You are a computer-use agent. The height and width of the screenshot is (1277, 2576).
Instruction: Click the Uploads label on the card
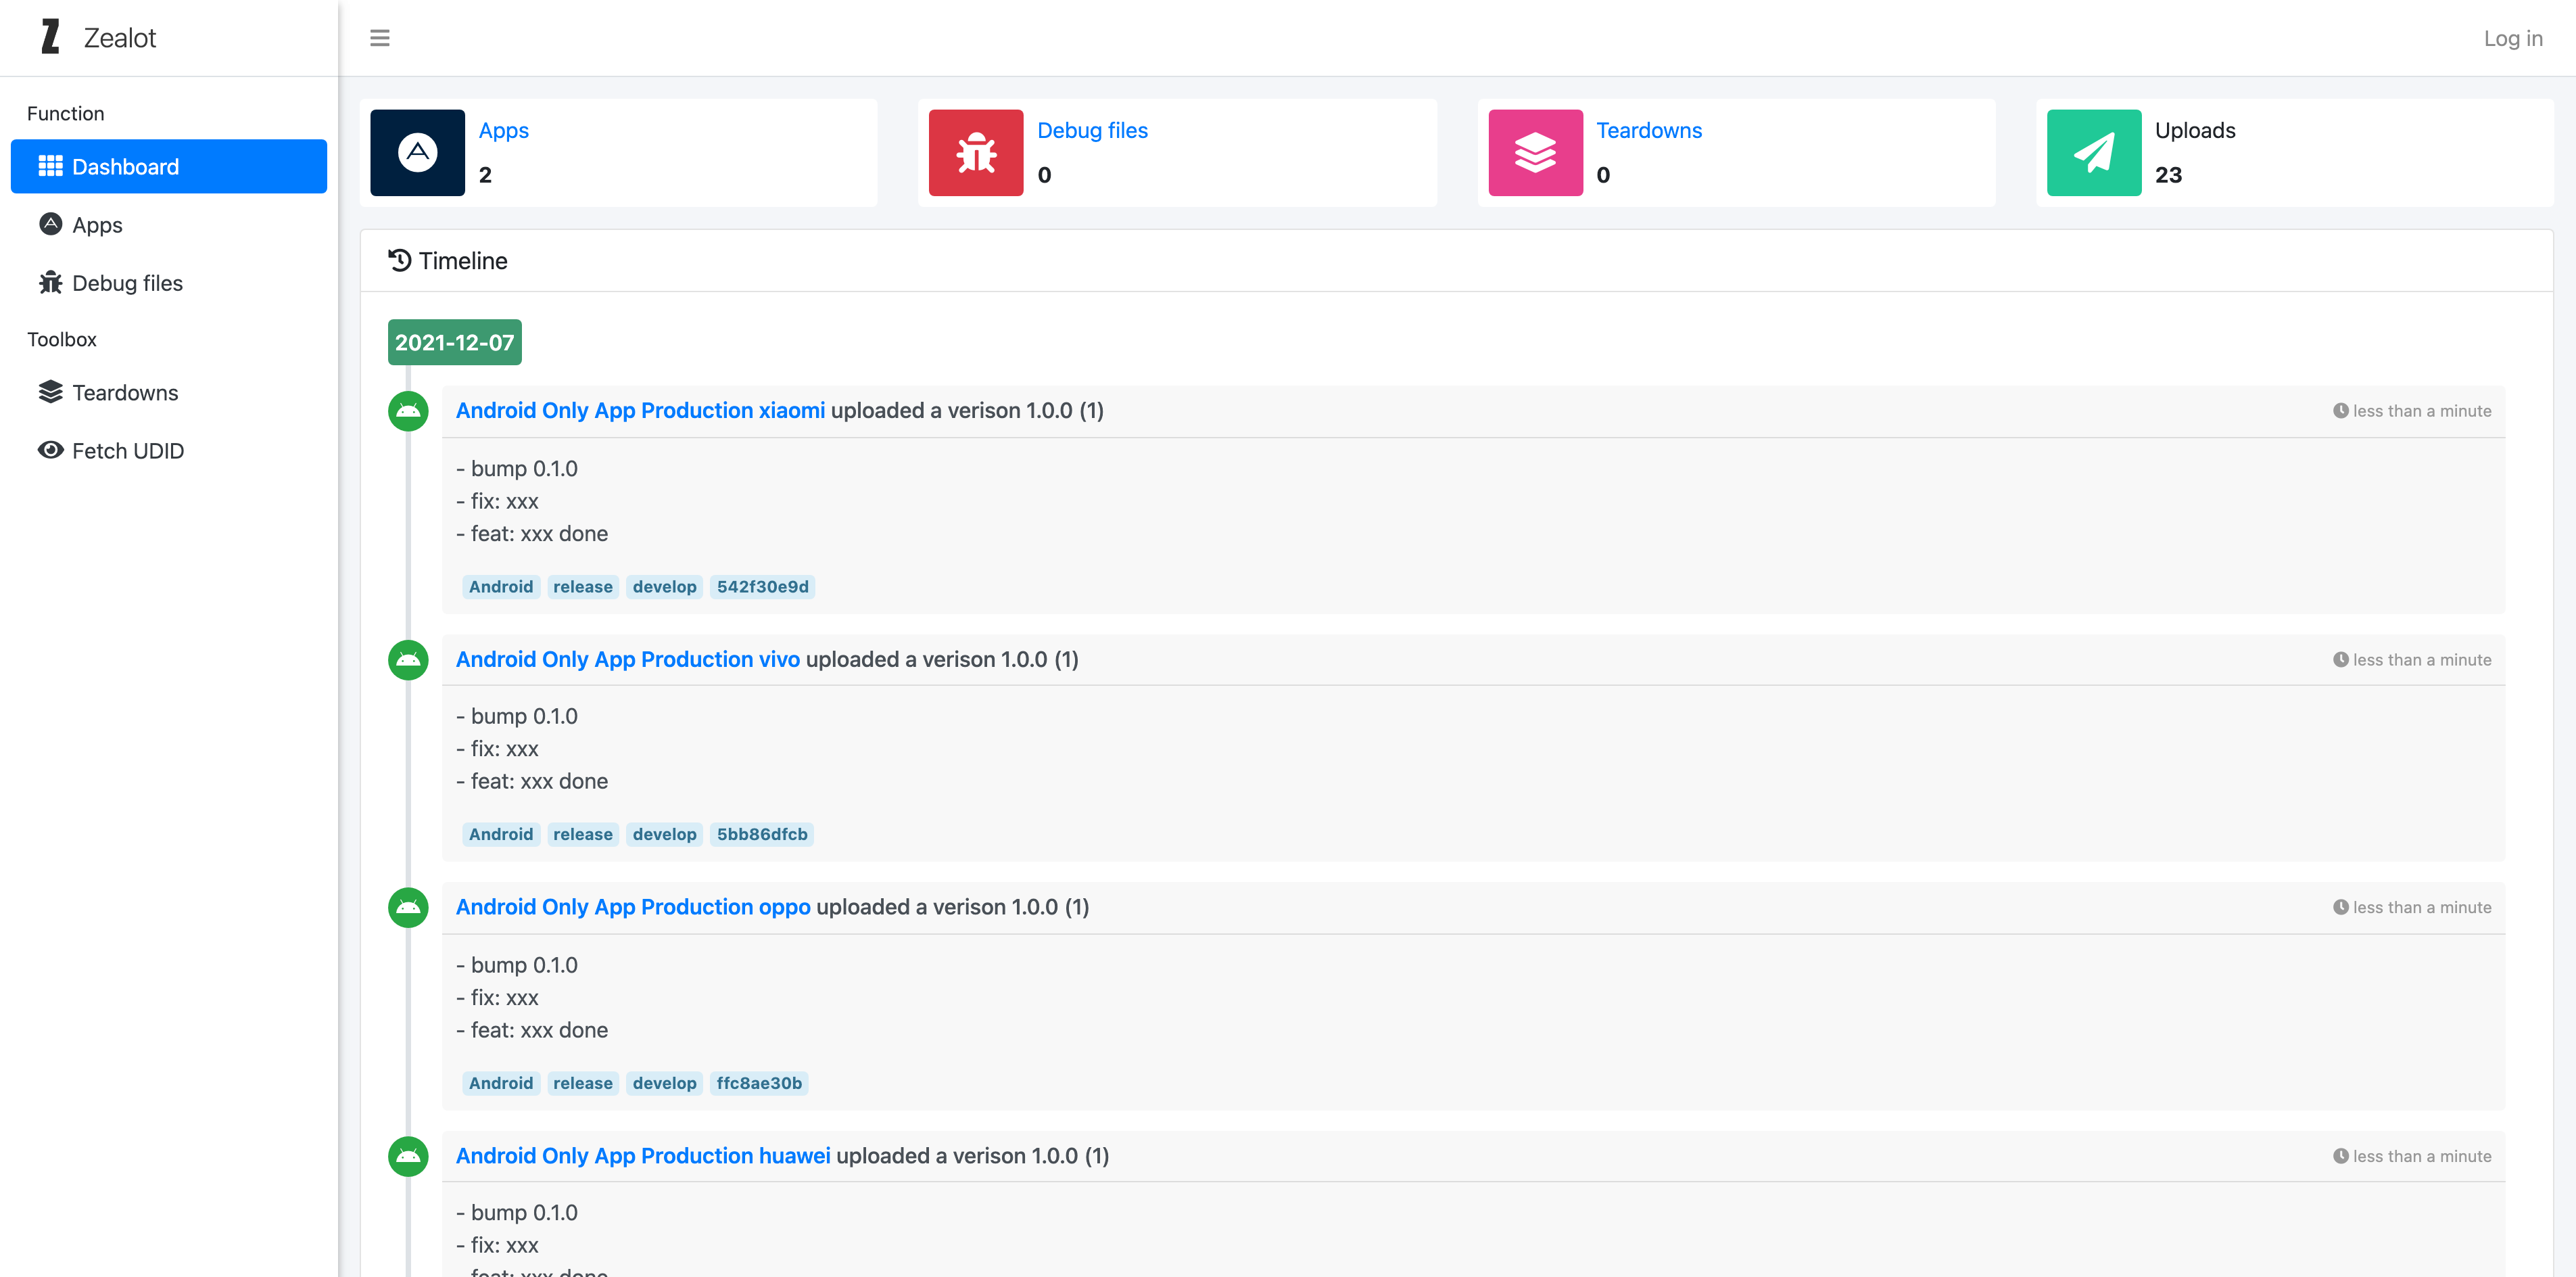2195,131
